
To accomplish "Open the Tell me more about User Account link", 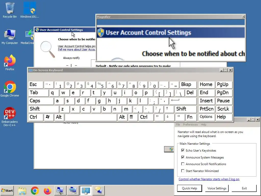I will point(76,50).
